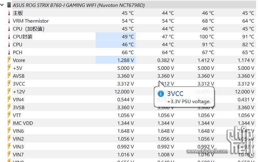Click the 0.382 V minimum Vcore value
Image resolution: width=258 pixels, height=162 pixels.
(x=166, y=60)
